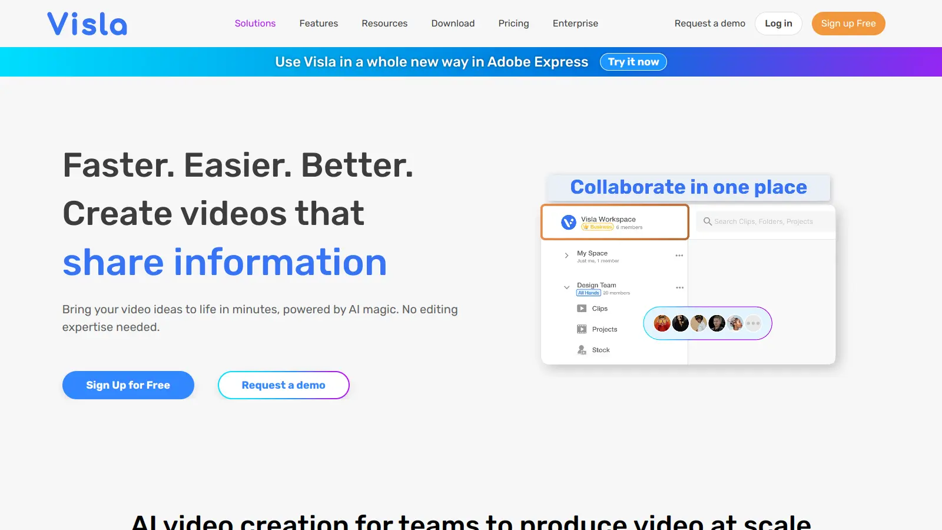Click Sign Up for Free
The height and width of the screenshot is (530, 942).
pos(128,385)
